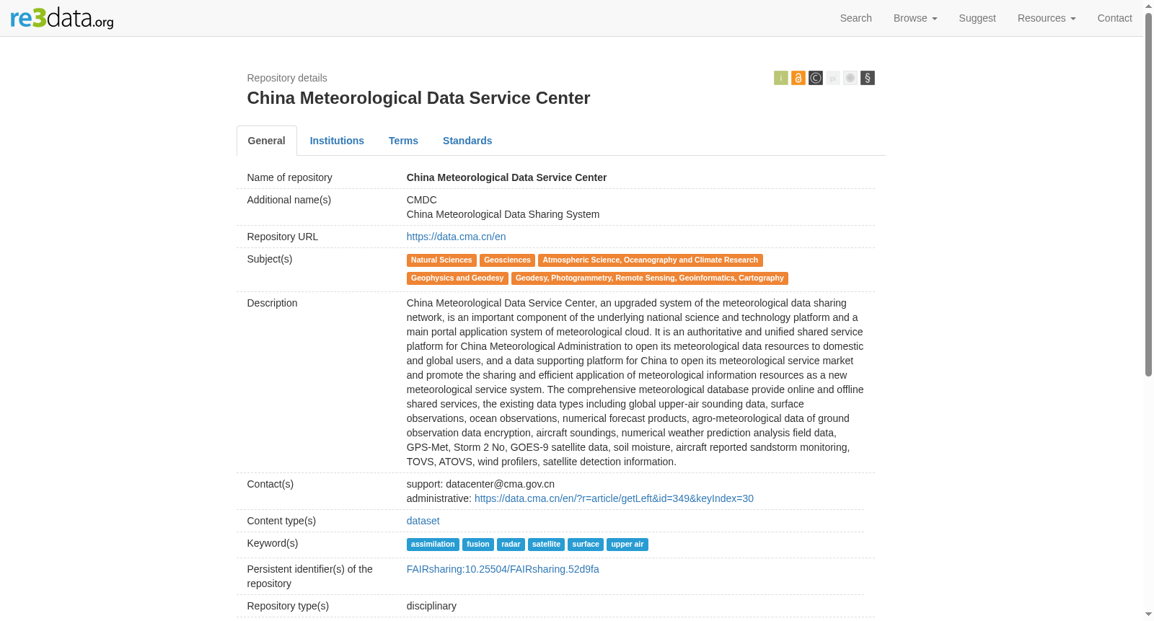Click the vertical page scrollbar thumb

(x=1148, y=195)
